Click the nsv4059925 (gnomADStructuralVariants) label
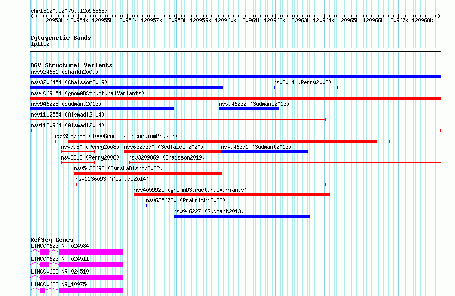This screenshot has width=455, height=296. point(190,190)
